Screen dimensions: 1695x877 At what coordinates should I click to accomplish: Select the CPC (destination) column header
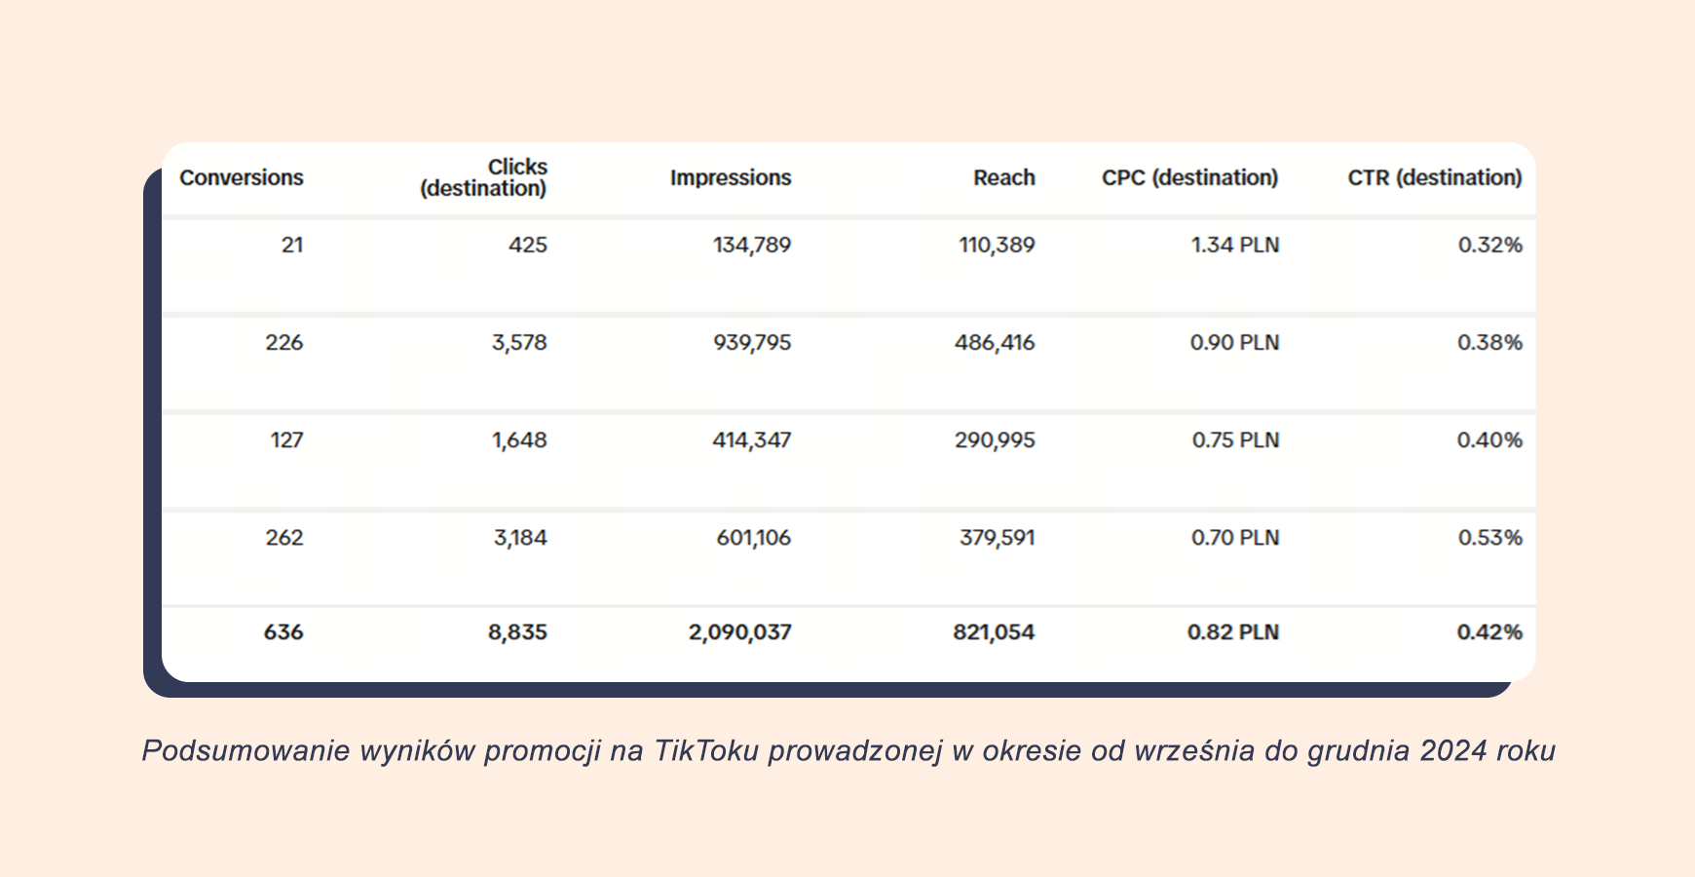coord(1189,178)
